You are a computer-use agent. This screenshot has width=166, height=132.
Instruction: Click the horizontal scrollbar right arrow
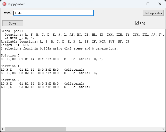(x=163, y=129)
